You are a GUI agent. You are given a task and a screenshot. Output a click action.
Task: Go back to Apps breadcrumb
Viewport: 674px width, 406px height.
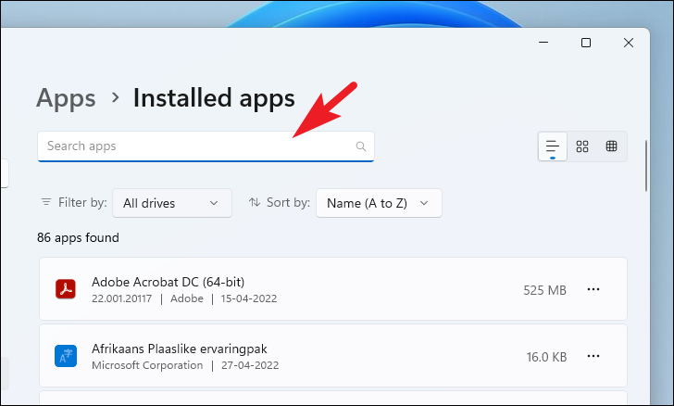66,97
